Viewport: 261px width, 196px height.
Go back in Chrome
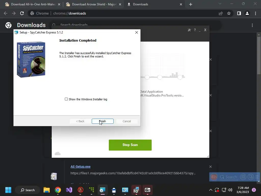pos(6,13)
